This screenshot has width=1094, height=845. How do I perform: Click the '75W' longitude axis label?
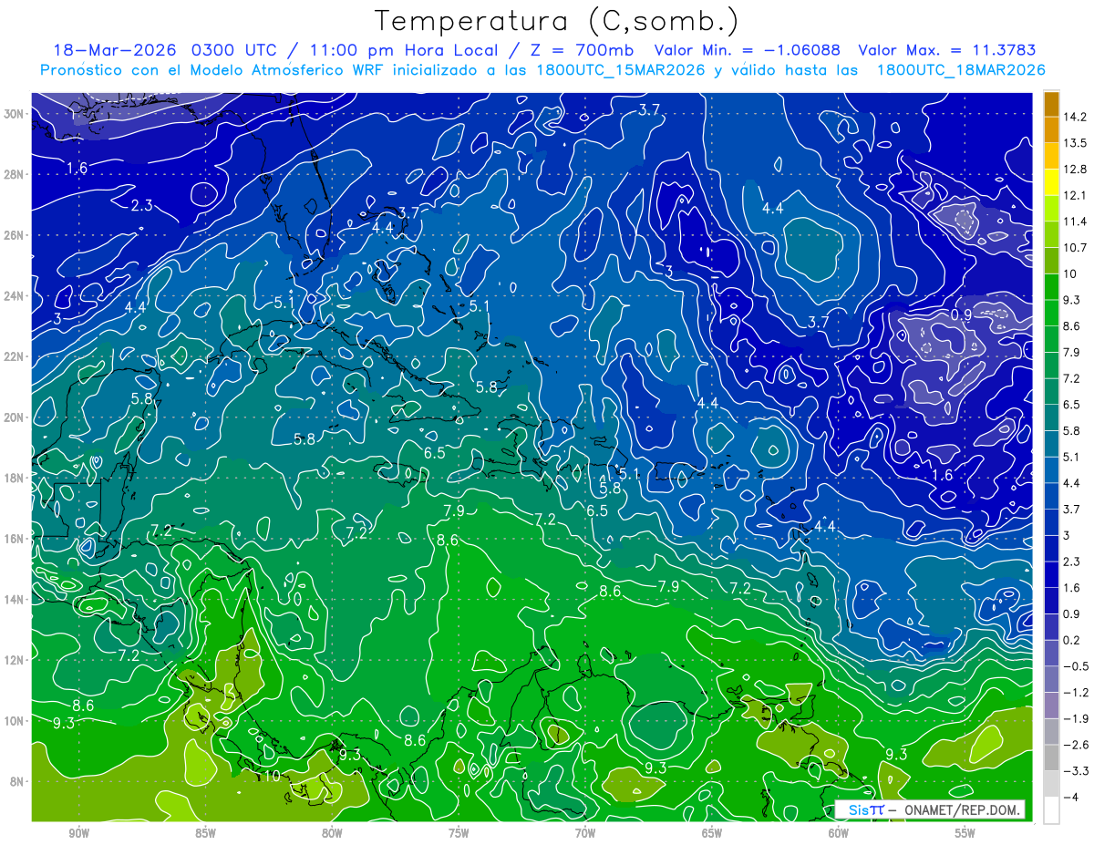(x=459, y=833)
